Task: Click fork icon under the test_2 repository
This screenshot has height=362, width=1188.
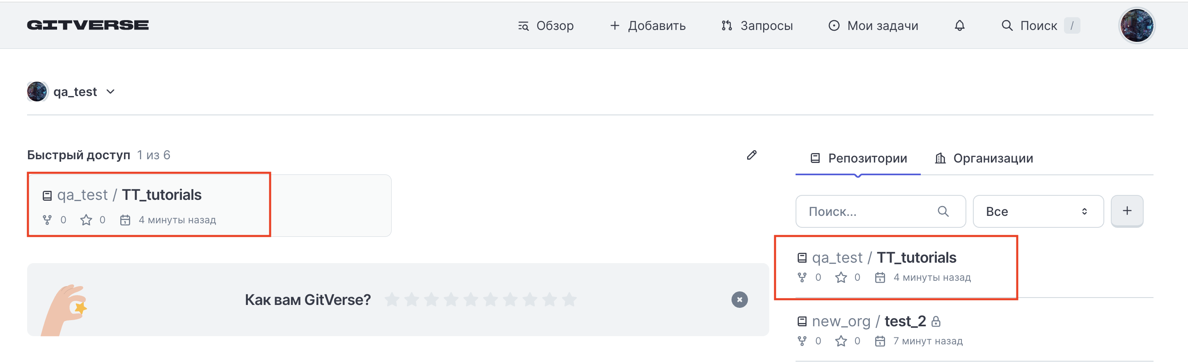Action: coord(802,341)
